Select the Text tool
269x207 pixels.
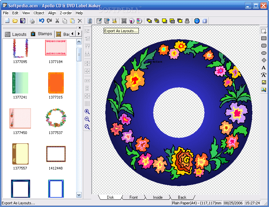(264, 67)
